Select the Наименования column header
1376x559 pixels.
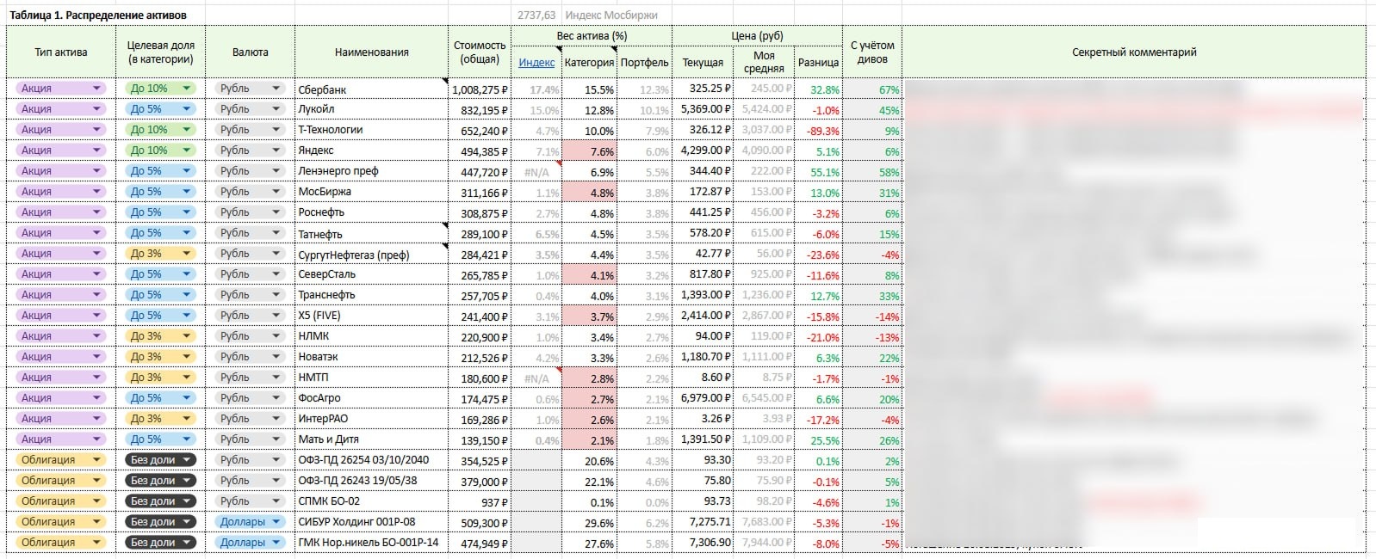point(372,52)
